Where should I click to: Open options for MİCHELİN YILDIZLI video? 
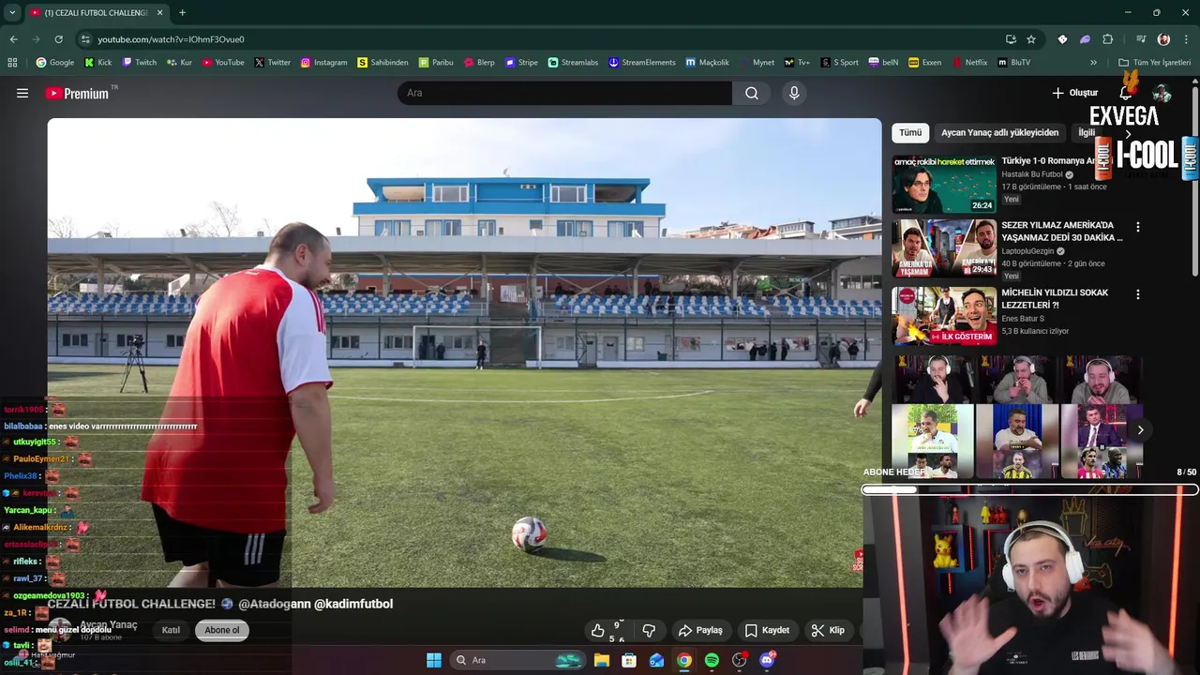pos(1138,294)
